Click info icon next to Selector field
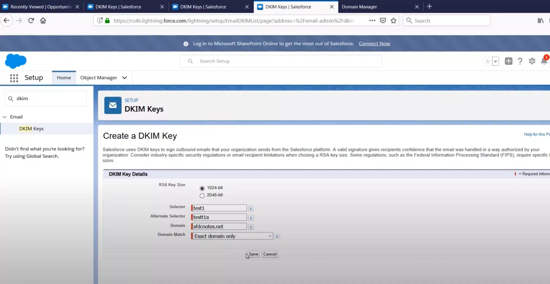 pyautogui.click(x=251, y=208)
